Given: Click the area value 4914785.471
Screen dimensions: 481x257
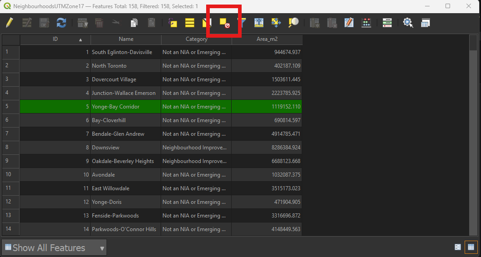Looking at the screenshot, I should point(267,133).
